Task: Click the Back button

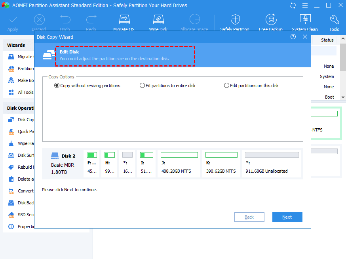Action: pyautogui.click(x=249, y=217)
